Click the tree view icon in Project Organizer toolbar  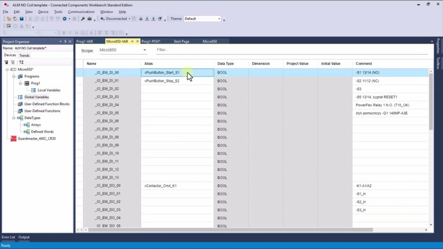[x=21, y=62]
